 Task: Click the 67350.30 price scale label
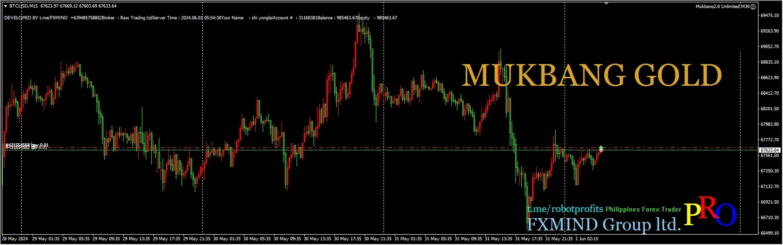[770, 171]
